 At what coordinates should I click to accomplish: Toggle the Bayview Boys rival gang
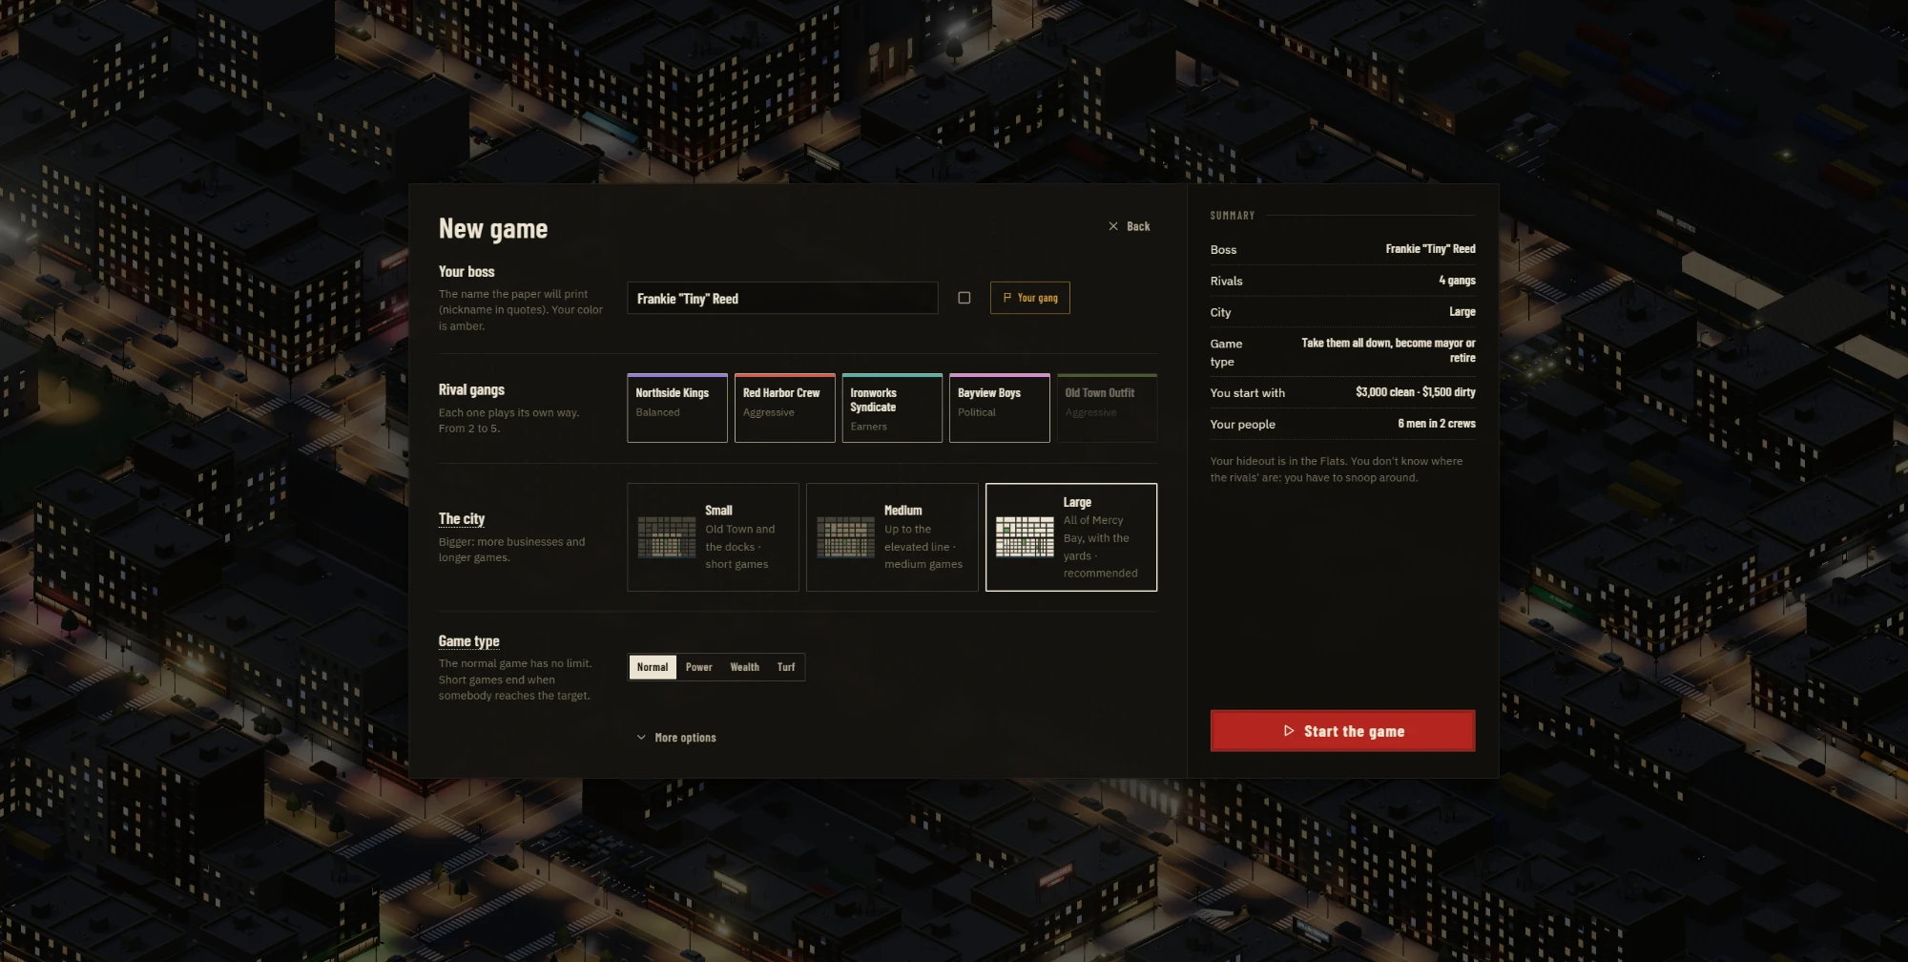pyautogui.click(x=999, y=408)
